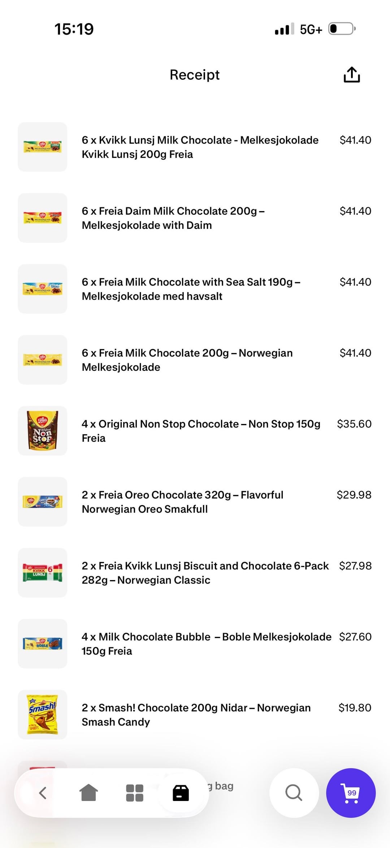This screenshot has height=848, width=390.
Task: Open the categories grid tab
Action: click(135, 793)
